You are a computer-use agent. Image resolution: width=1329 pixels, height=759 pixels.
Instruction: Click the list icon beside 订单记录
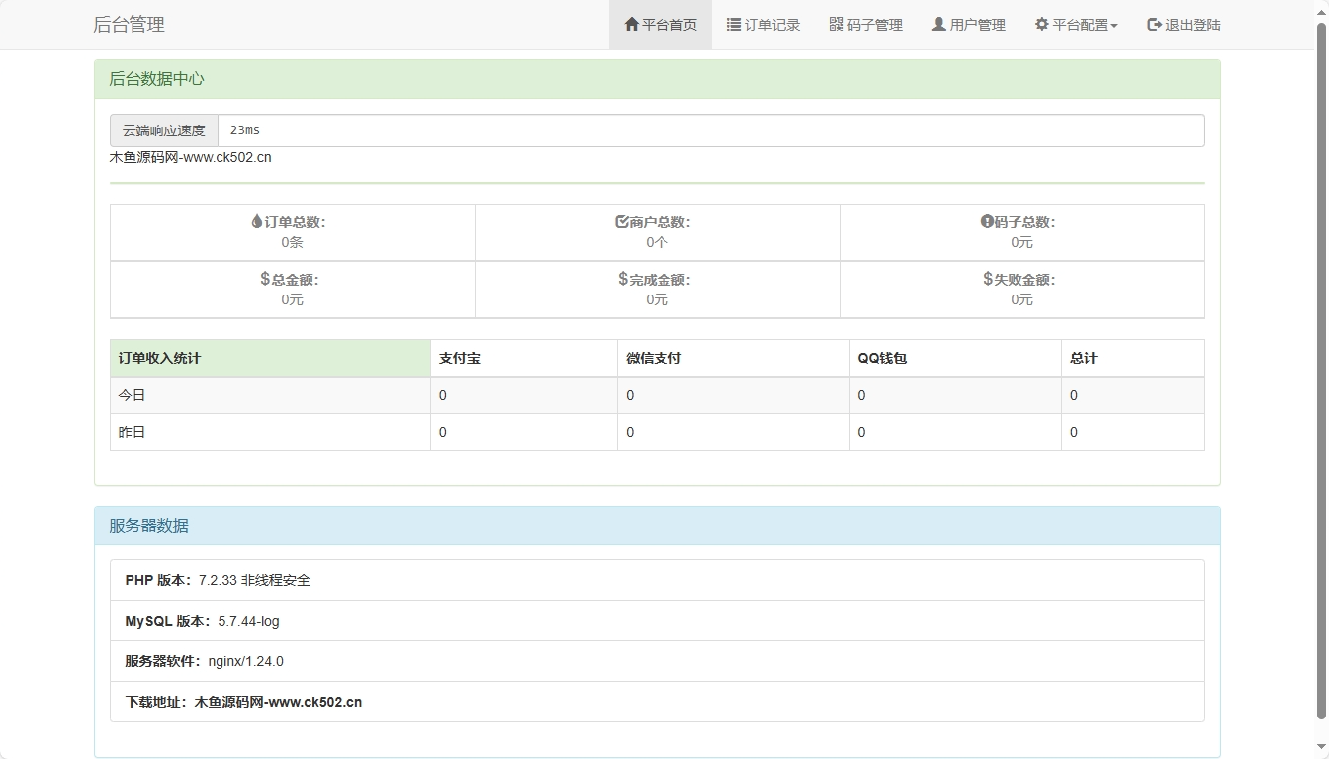734,25
